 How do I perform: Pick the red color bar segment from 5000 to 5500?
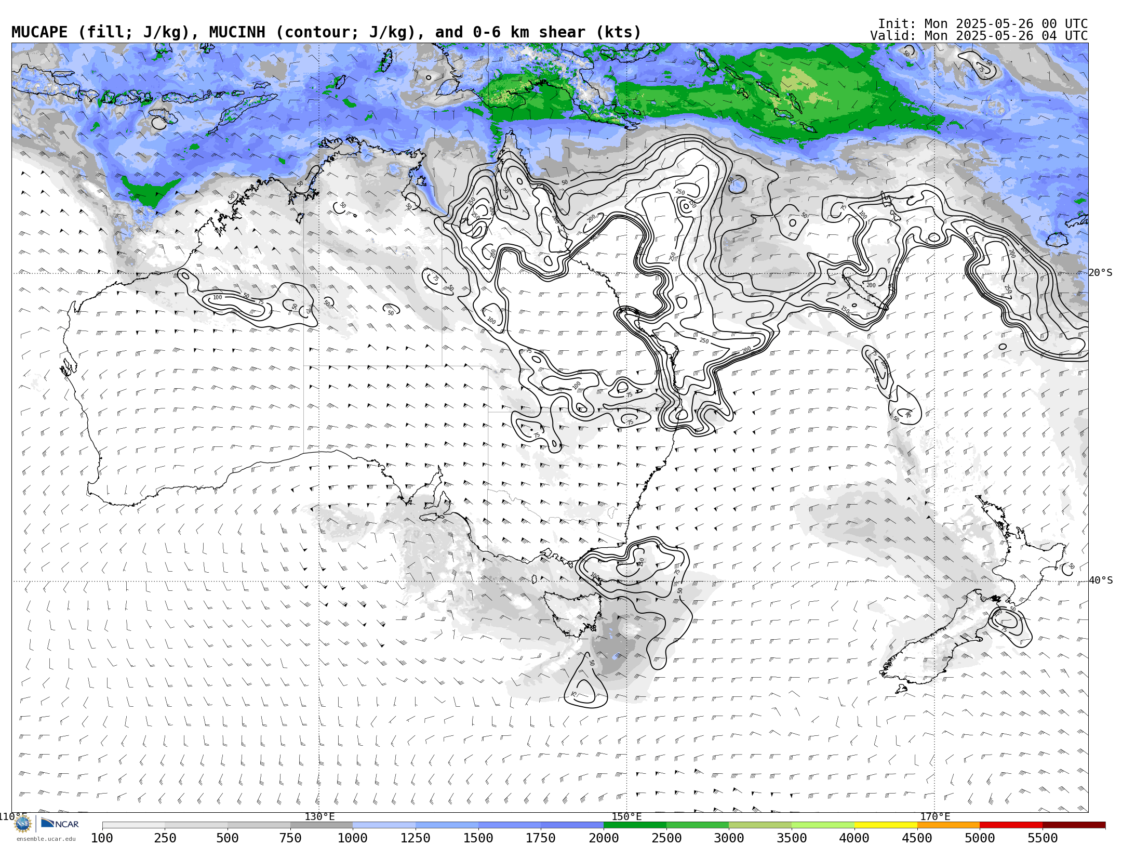point(1011,825)
